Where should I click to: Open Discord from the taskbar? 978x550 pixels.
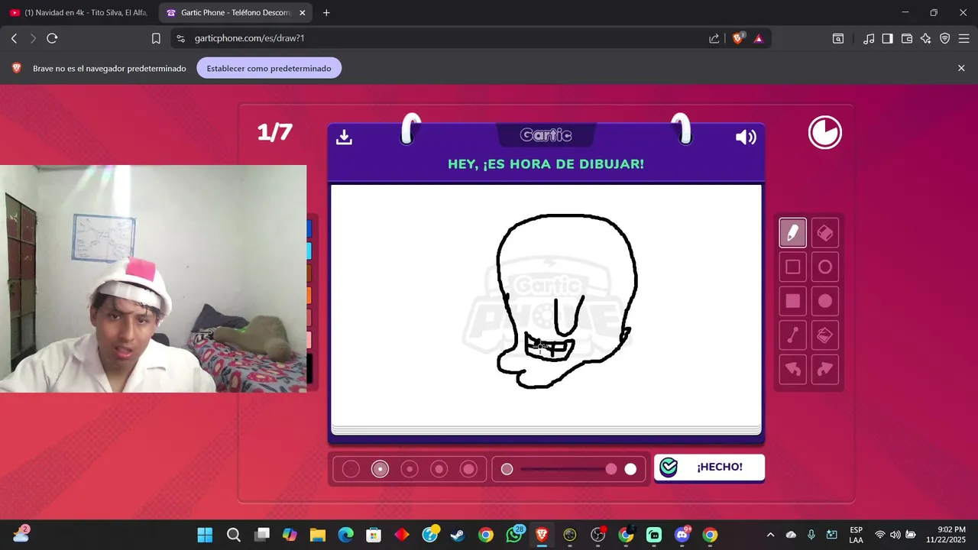tap(682, 535)
